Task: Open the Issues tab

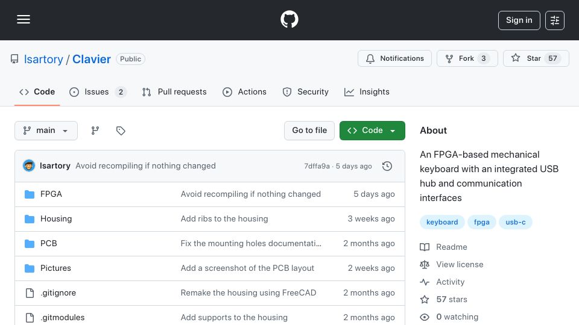Action: [x=98, y=91]
